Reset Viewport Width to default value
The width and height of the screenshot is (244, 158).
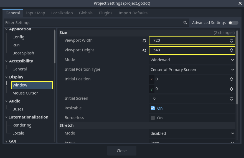pyautogui.click(x=144, y=41)
